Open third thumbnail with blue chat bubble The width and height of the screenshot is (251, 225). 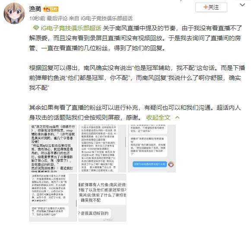152,149
